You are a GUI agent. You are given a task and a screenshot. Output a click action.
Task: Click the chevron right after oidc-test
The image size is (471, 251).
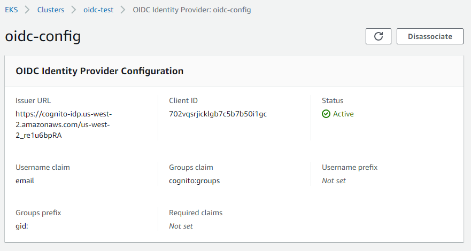click(123, 10)
